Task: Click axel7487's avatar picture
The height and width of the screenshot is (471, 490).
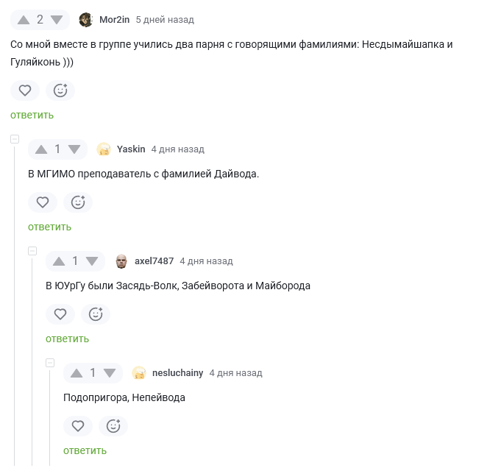Action: coord(121,261)
